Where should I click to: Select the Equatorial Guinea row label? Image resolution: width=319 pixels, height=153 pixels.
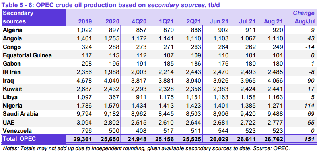point(27,55)
